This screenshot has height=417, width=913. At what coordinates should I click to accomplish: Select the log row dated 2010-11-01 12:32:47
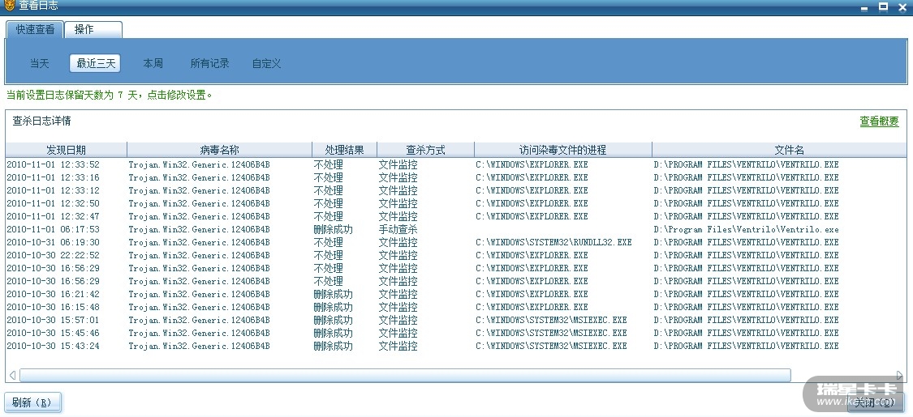pos(456,216)
